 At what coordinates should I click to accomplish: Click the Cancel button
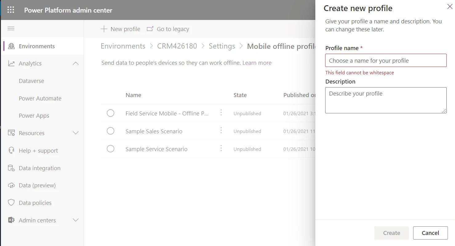(430, 233)
